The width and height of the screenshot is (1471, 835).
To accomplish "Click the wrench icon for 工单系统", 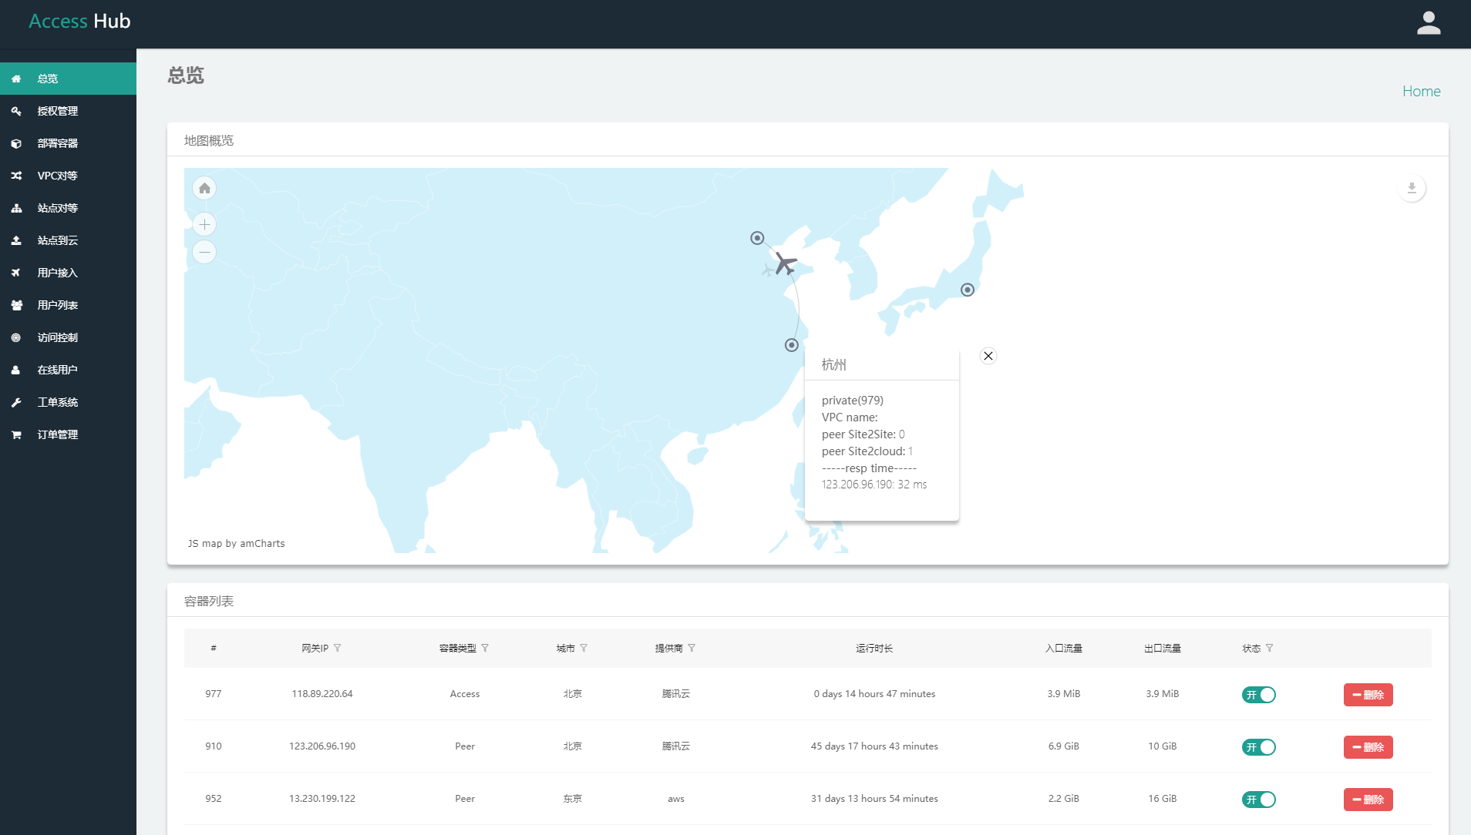I will pyautogui.click(x=16, y=402).
